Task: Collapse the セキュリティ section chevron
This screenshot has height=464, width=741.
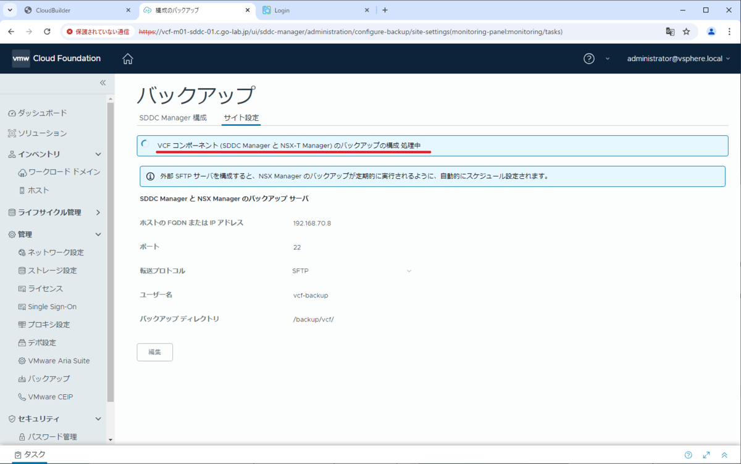Action: [98, 419]
